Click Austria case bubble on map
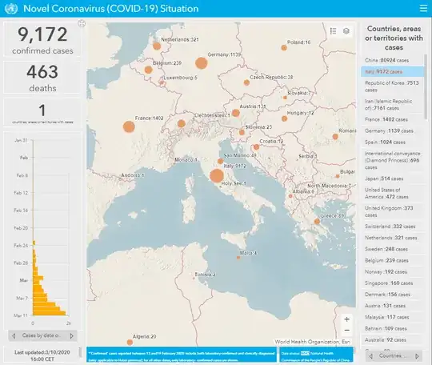Viewport: 432px width, 365px height. [x=235, y=113]
